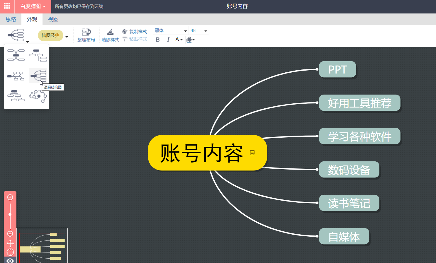436x263 pixels.
Task: Click the 整理布局 button
Action: pyautogui.click(x=86, y=35)
